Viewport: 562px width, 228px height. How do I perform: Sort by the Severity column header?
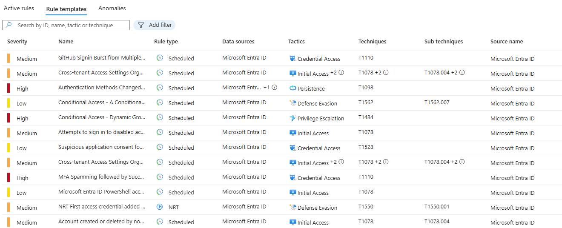tap(17, 42)
